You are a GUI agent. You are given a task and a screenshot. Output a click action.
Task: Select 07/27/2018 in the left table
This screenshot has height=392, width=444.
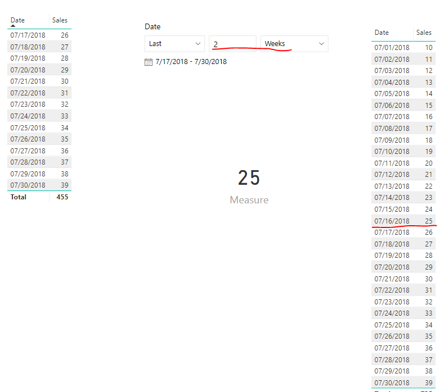(28, 151)
